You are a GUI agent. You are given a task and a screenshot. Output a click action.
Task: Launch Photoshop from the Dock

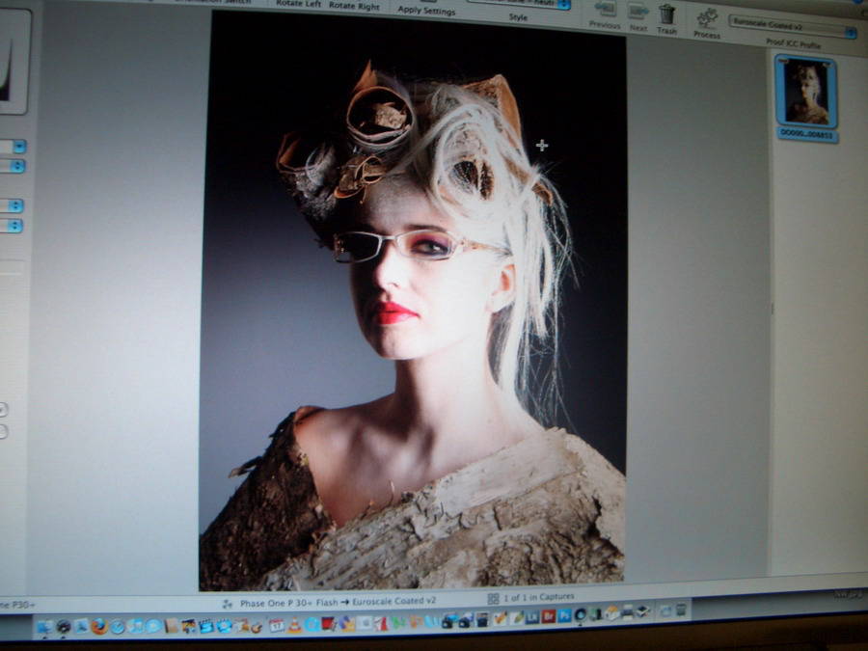pyautogui.click(x=564, y=616)
